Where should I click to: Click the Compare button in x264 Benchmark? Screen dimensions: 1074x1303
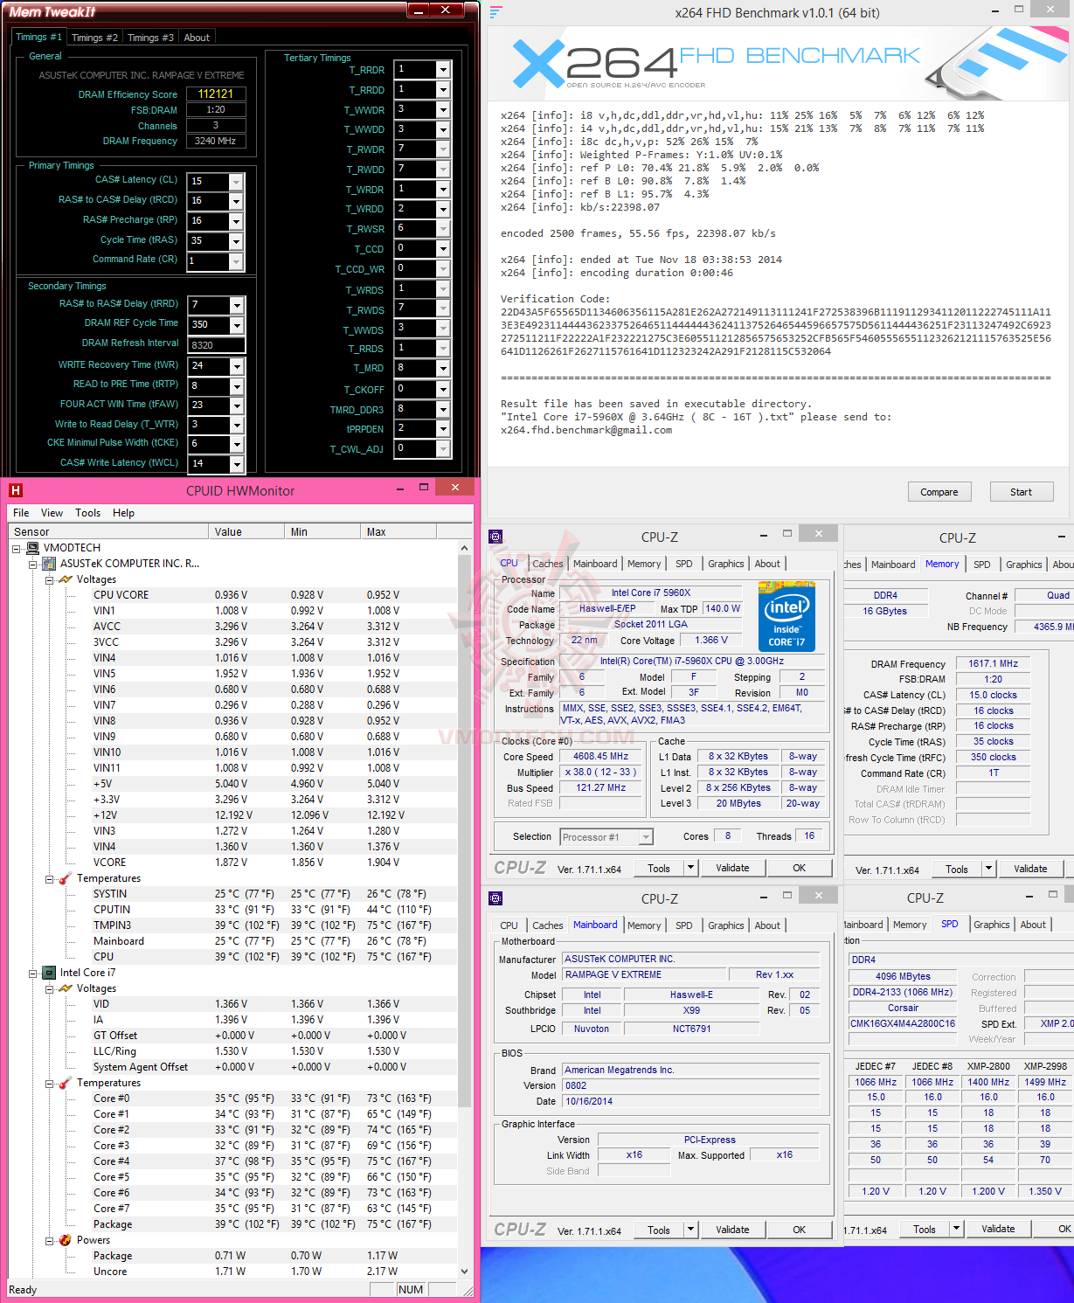(939, 492)
